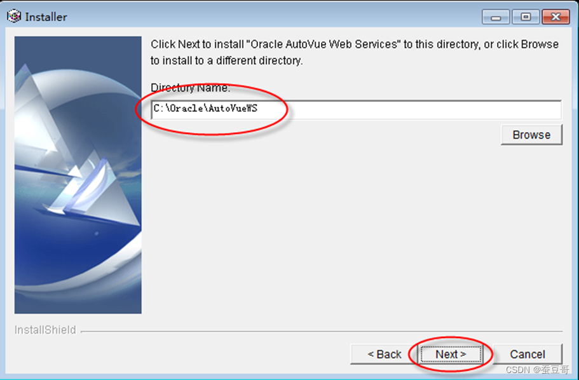Cancel the AutoVue Web Services installation

[528, 355]
